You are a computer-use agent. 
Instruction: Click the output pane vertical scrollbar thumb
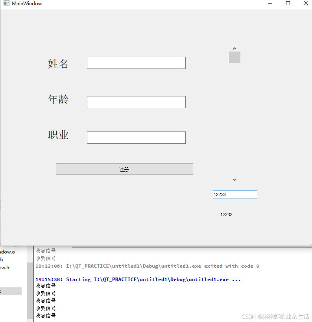coord(30,291)
